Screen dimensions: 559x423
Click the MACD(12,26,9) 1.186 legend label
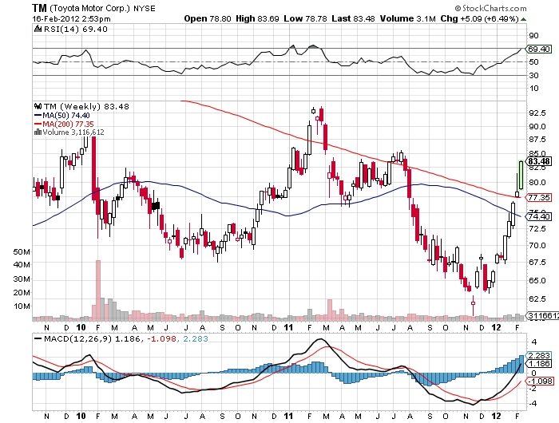coord(92,338)
